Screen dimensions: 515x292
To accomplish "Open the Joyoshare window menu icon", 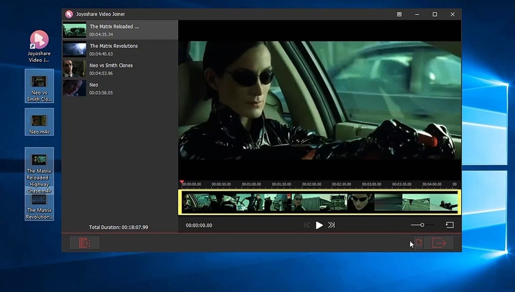I will pos(399,14).
